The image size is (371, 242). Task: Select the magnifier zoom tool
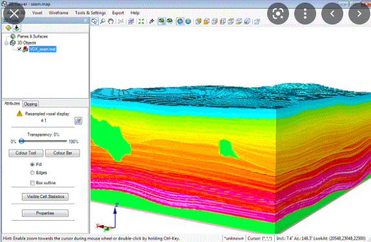pyautogui.click(x=103, y=21)
